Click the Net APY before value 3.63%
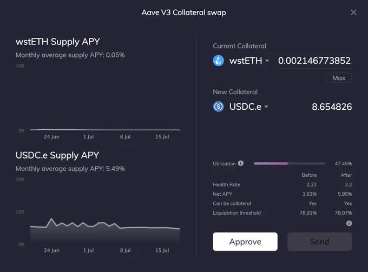368x272 pixels. click(x=310, y=194)
